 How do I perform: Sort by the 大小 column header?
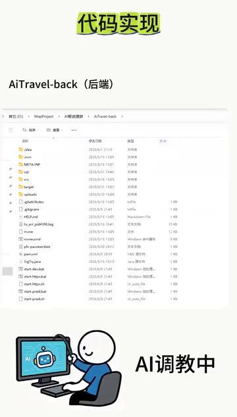point(163,141)
